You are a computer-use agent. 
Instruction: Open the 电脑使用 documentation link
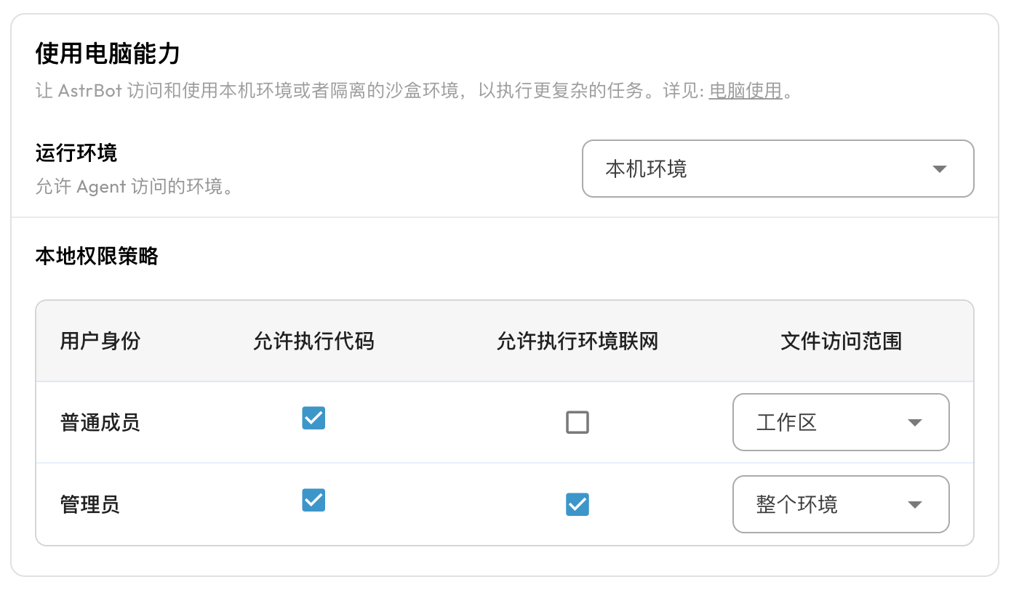click(x=746, y=91)
